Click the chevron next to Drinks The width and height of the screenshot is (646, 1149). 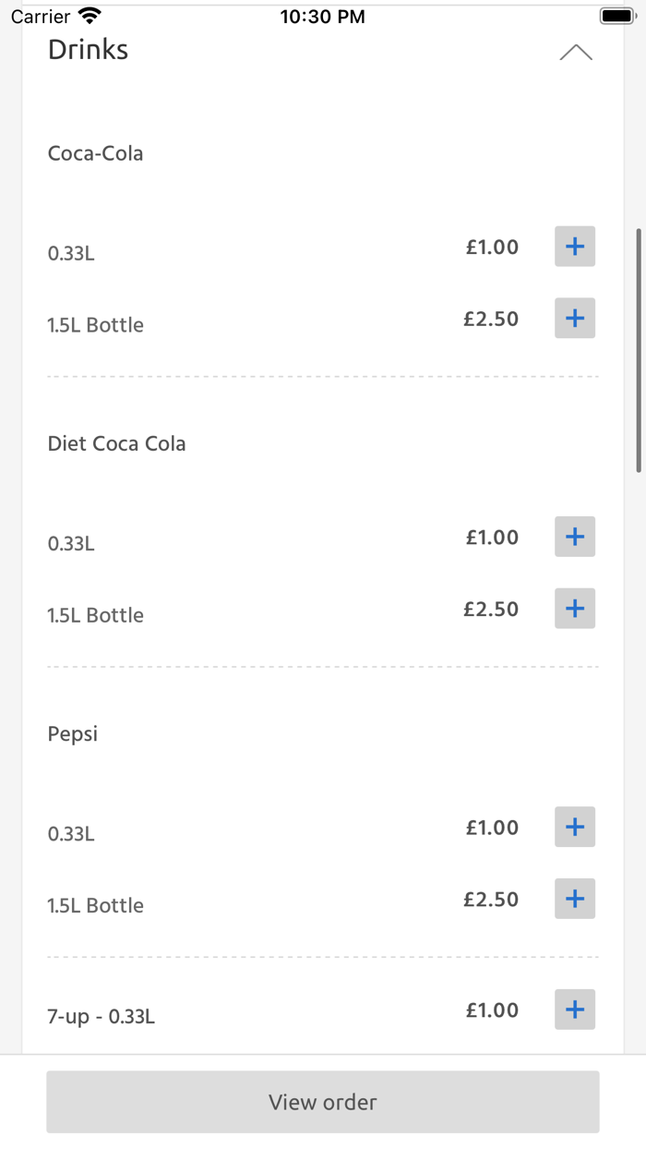577,53
